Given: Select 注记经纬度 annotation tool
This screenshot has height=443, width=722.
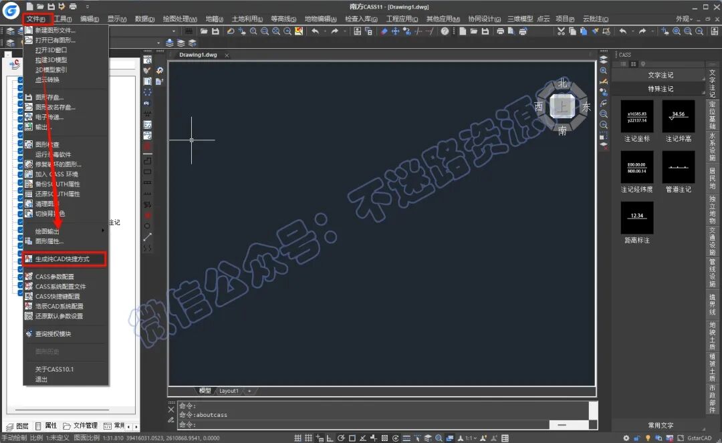Looking at the screenshot, I should click(637, 167).
